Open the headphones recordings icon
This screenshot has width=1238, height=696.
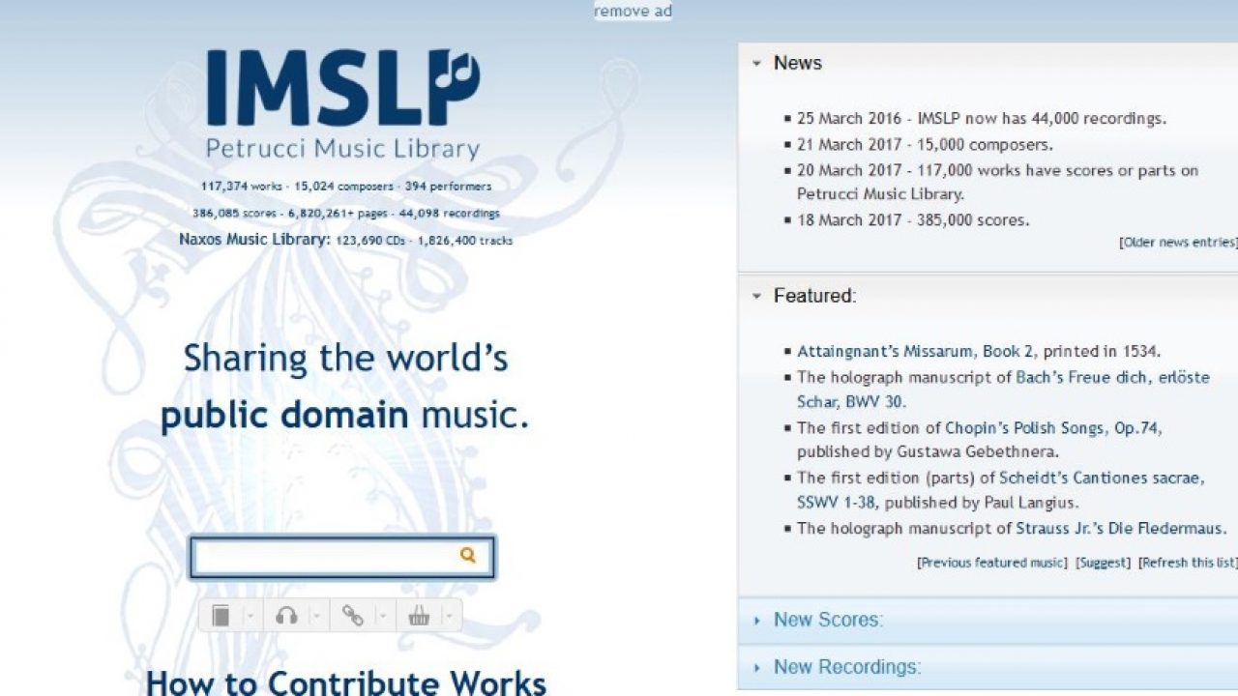coord(286,616)
